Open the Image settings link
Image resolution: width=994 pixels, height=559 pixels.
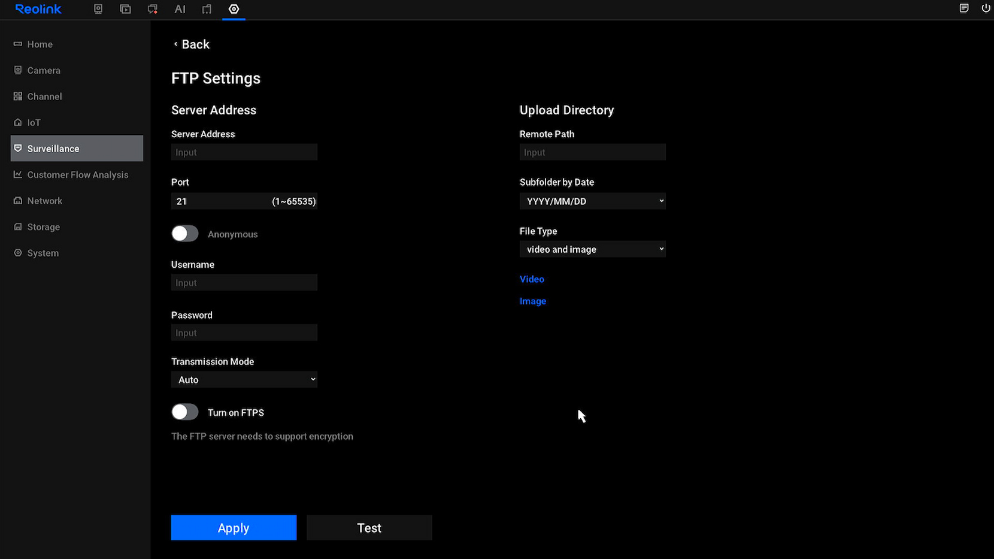[x=533, y=301]
